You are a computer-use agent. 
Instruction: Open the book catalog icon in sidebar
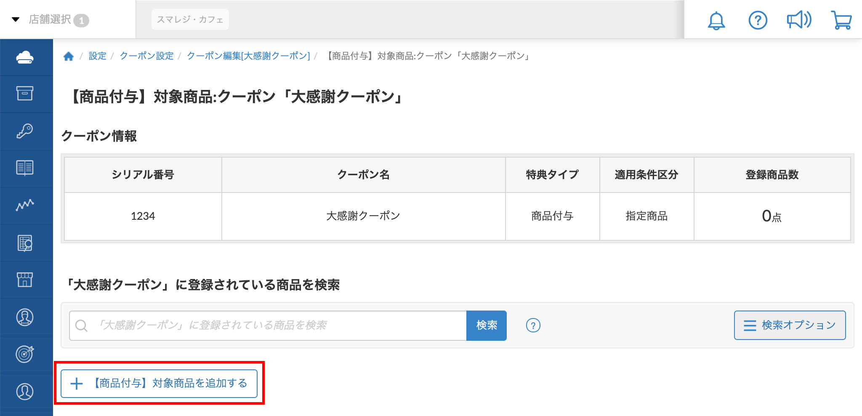click(25, 168)
